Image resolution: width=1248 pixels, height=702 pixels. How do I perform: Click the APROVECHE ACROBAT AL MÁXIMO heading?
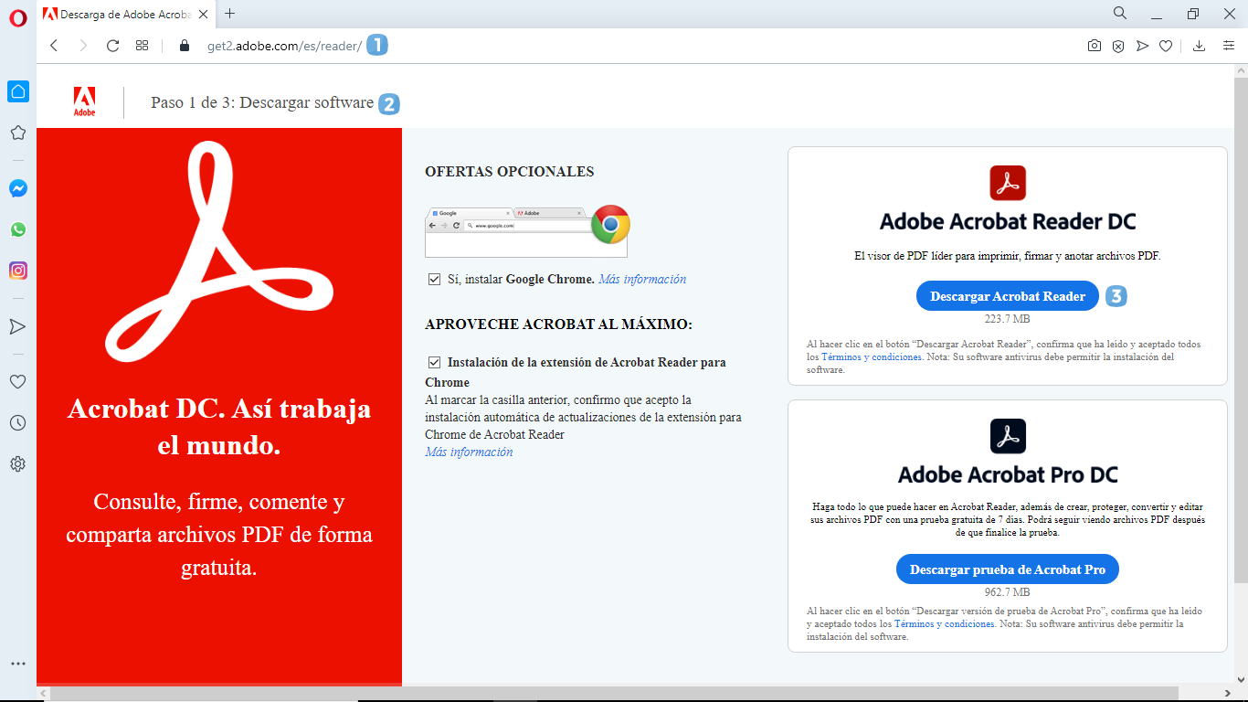click(558, 324)
